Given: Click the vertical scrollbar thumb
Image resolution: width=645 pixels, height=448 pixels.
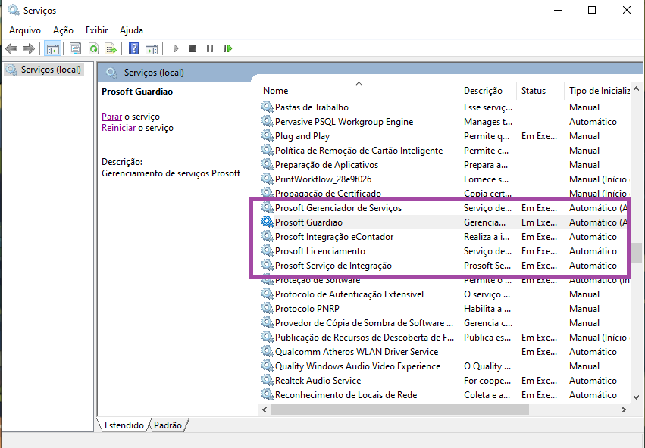Looking at the screenshot, I should click(x=637, y=253).
